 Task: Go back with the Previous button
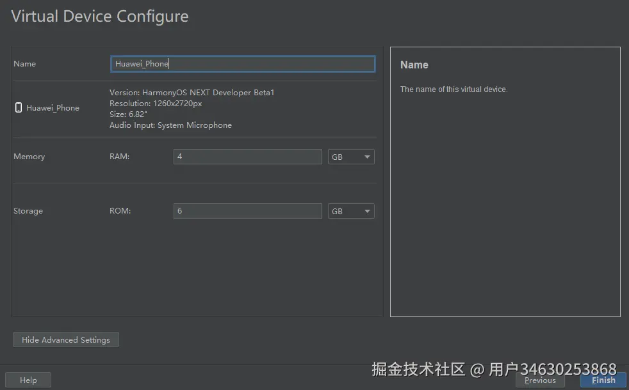[x=540, y=380]
